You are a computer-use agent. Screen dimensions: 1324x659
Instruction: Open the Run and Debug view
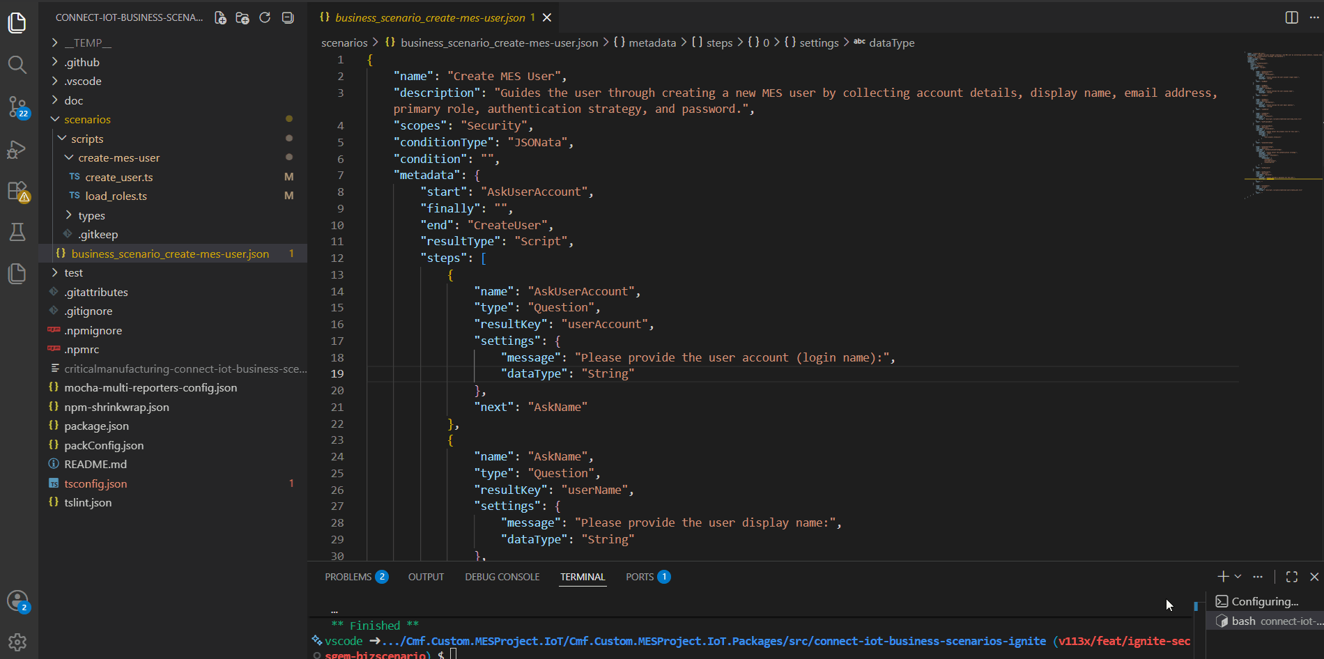point(17,149)
